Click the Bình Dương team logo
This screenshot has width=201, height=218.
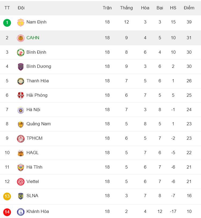click(21, 67)
